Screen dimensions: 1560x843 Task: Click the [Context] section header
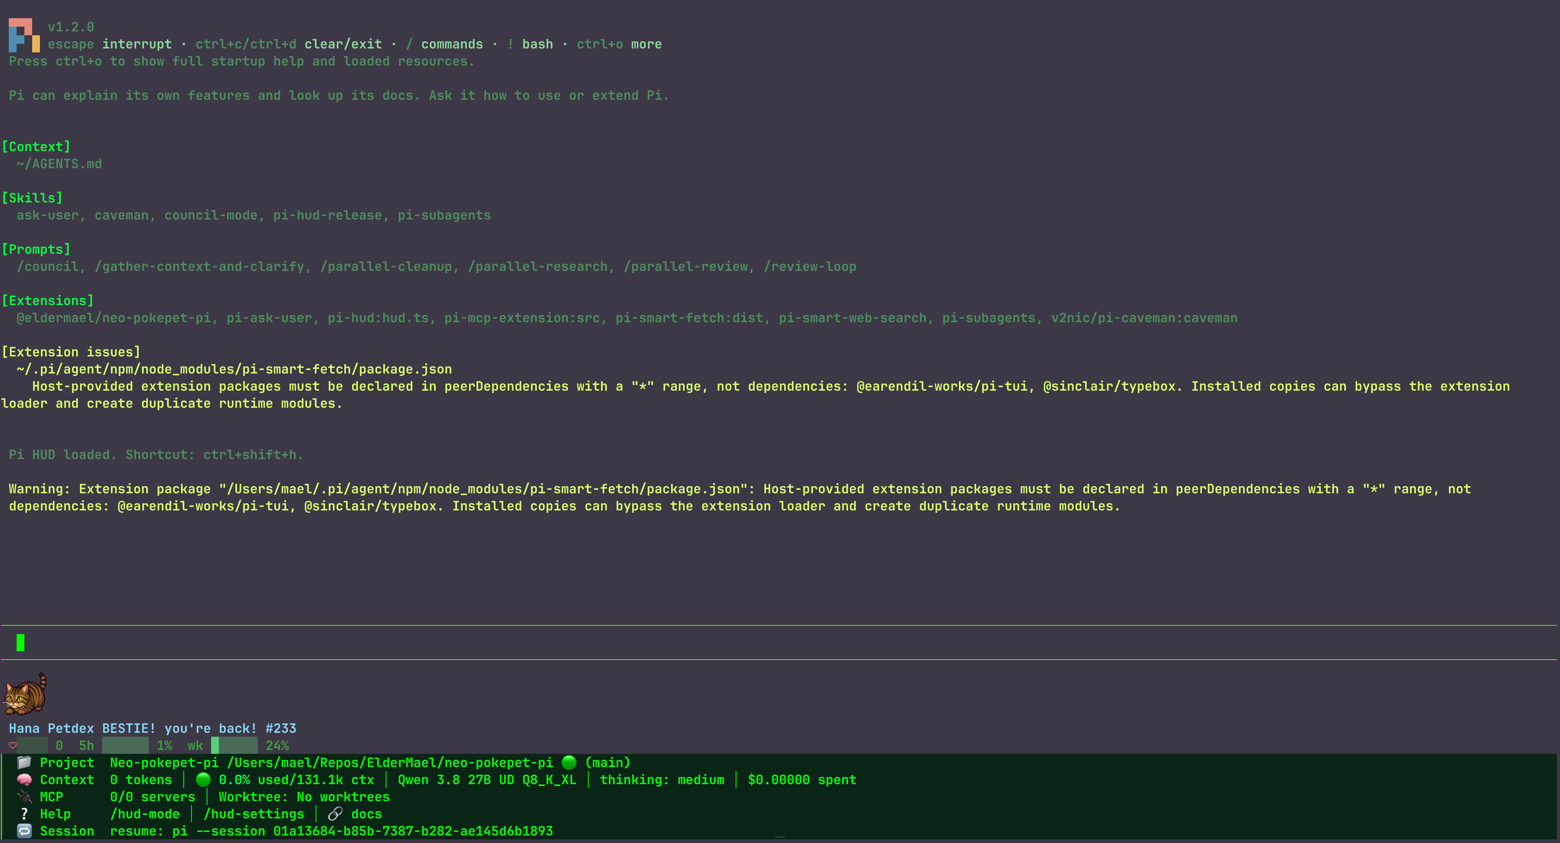click(36, 146)
